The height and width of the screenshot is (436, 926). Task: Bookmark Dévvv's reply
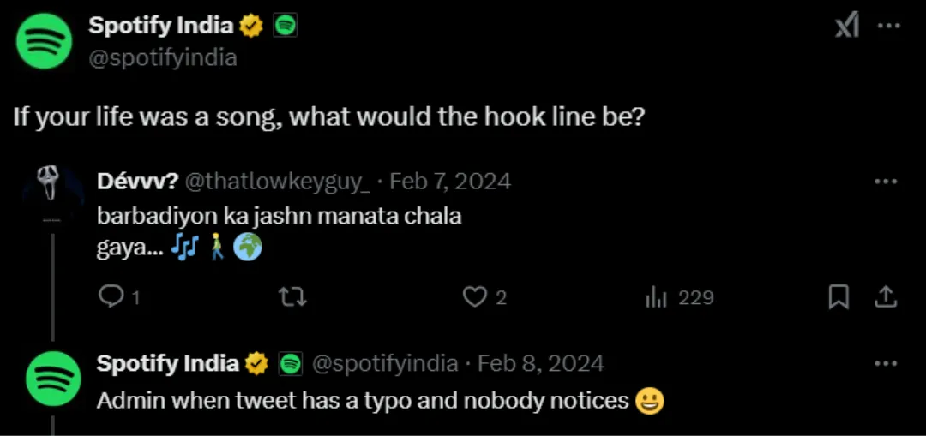click(x=839, y=297)
